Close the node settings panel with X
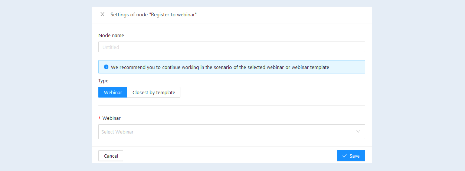The height and width of the screenshot is (171, 465). (x=102, y=14)
